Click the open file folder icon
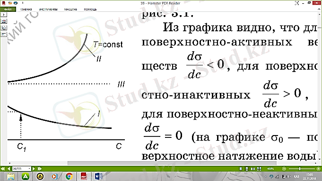322x181 pixels. 10,3
